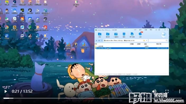
Task: Open the 操作 menu in archive window
Action: [x=140, y=30]
